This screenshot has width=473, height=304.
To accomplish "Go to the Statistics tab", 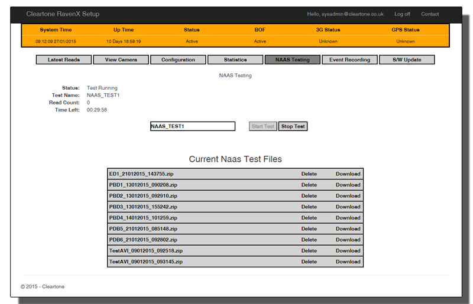I will coord(235,60).
